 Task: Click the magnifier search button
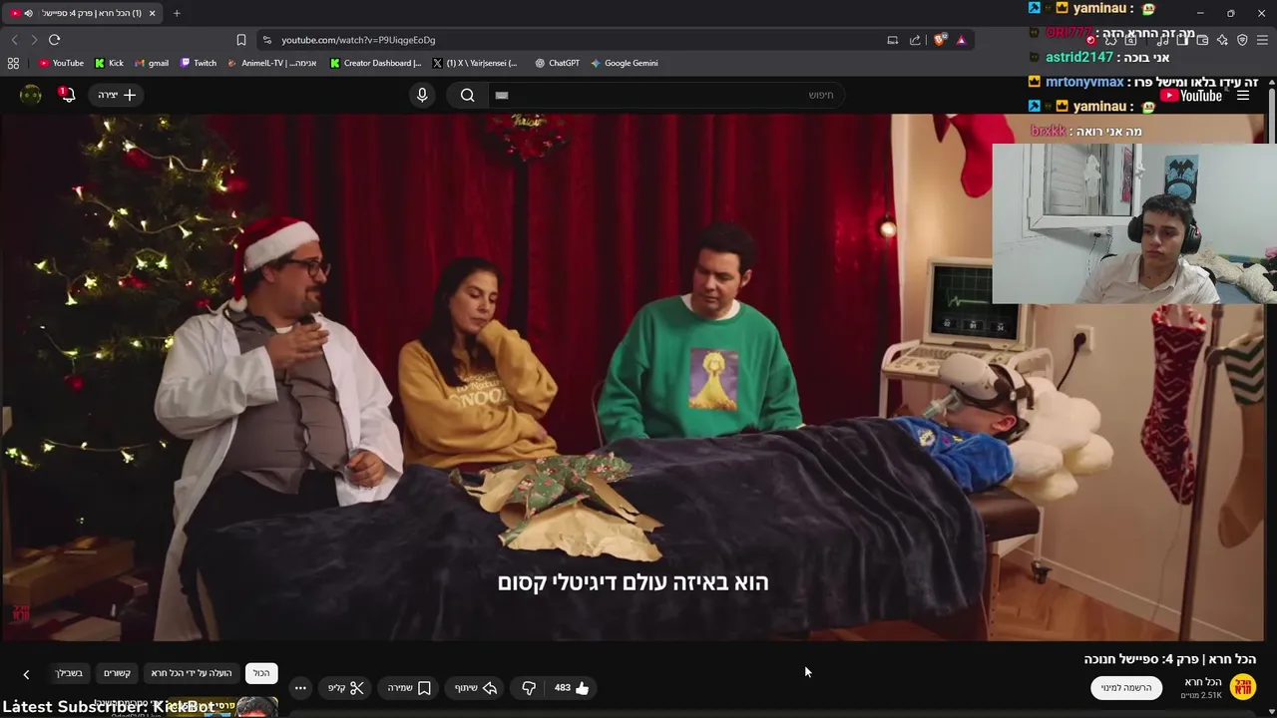coord(468,95)
